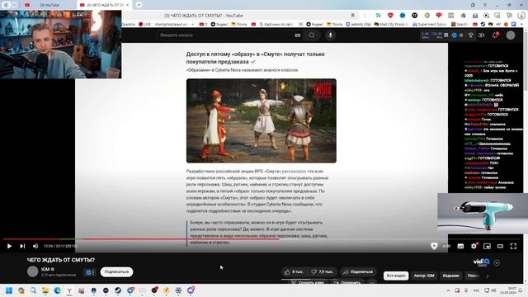
Task: Click the red shield extension icon
Action: (x=390, y=16)
